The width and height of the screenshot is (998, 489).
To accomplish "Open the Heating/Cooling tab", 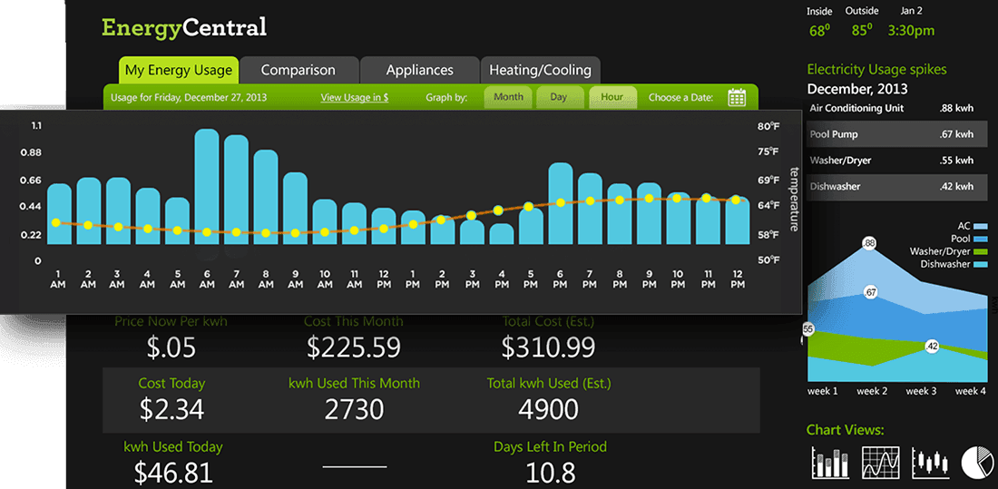I will [541, 70].
